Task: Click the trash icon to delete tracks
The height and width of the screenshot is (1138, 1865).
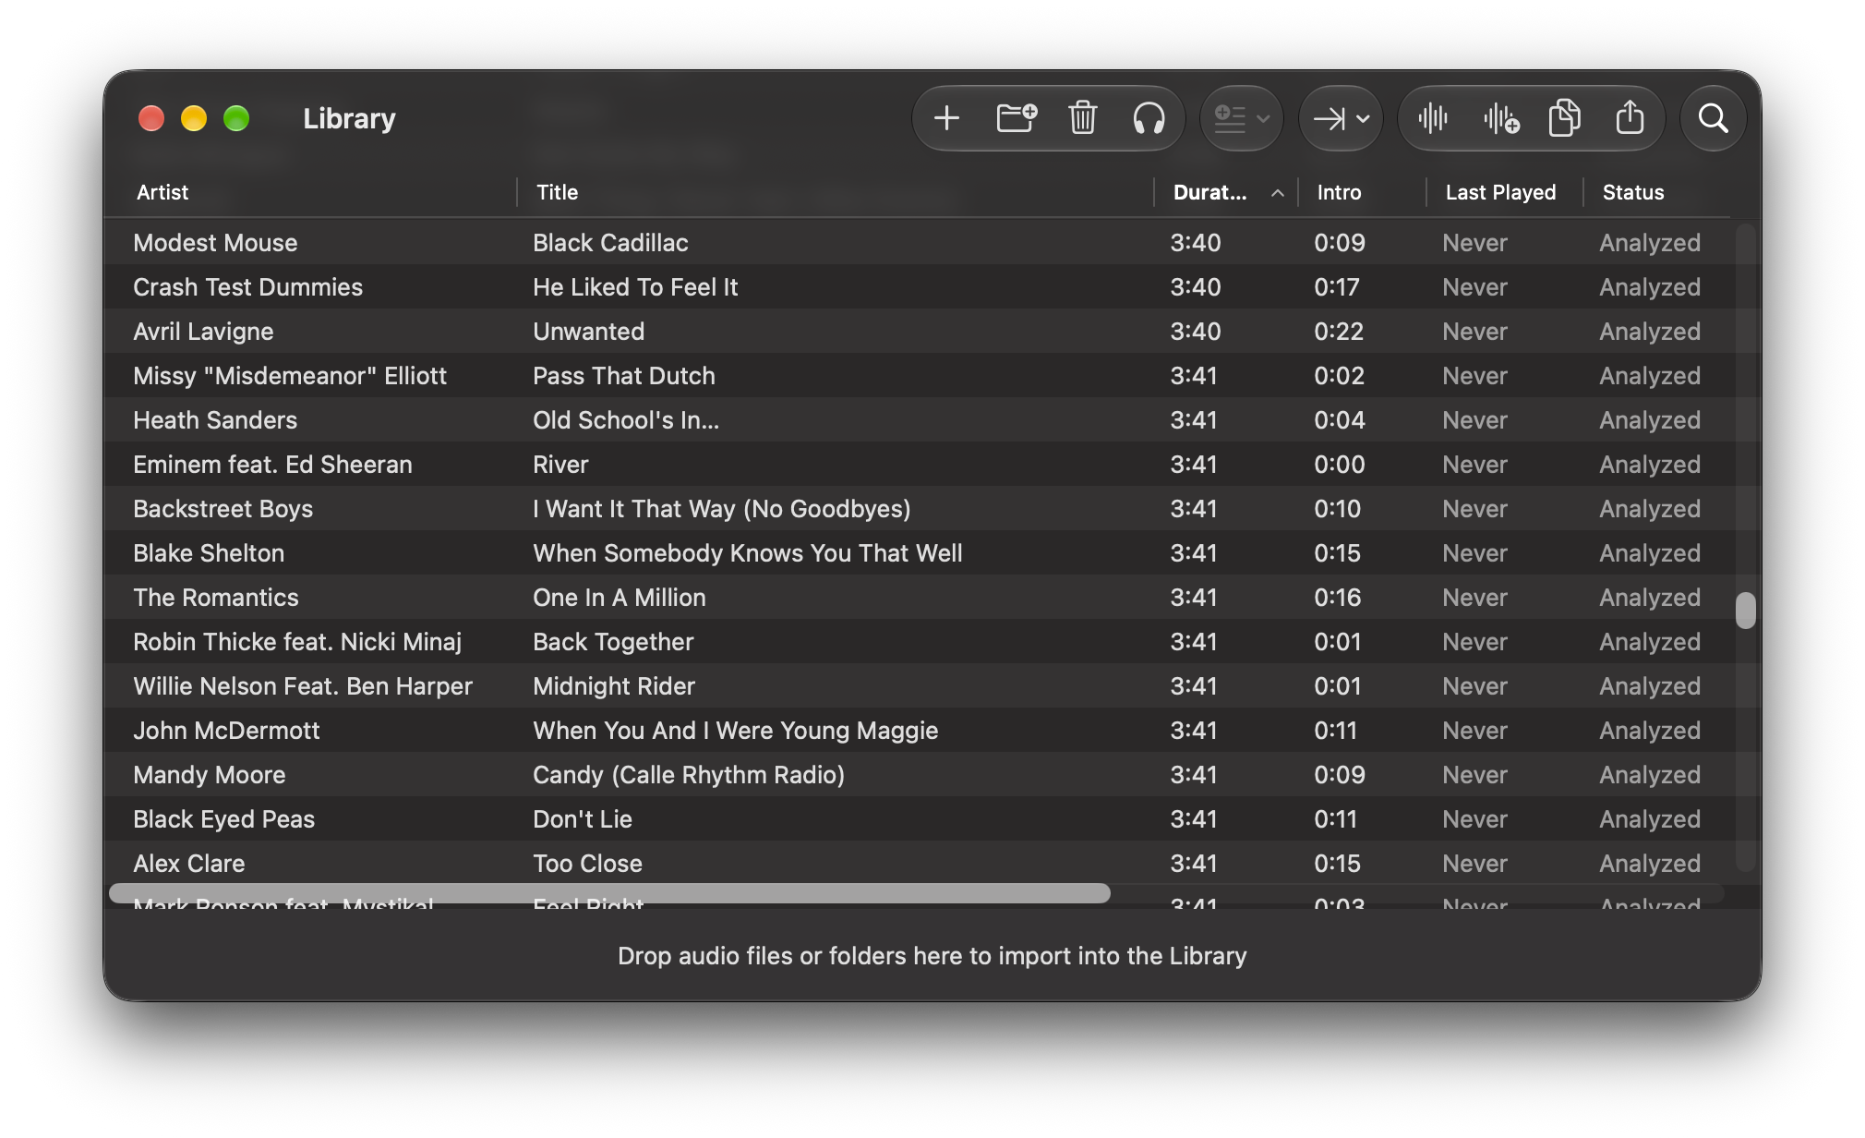Action: (x=1083, y=118)
